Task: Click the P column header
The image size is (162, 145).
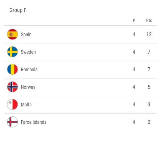Action: point(134,20)
